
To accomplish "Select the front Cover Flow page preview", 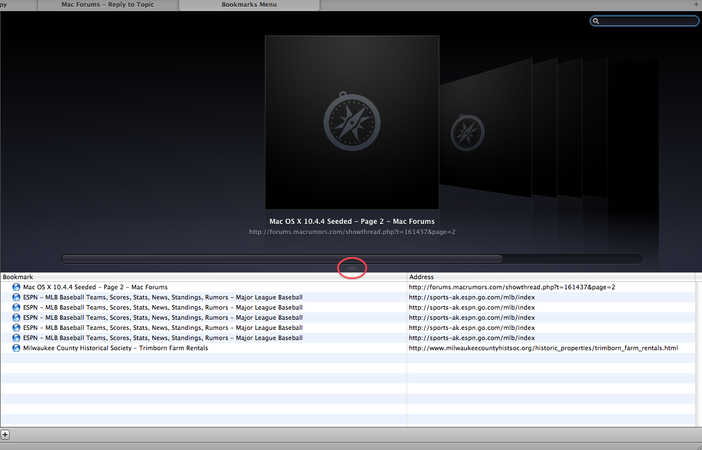I will pos(352,122).
